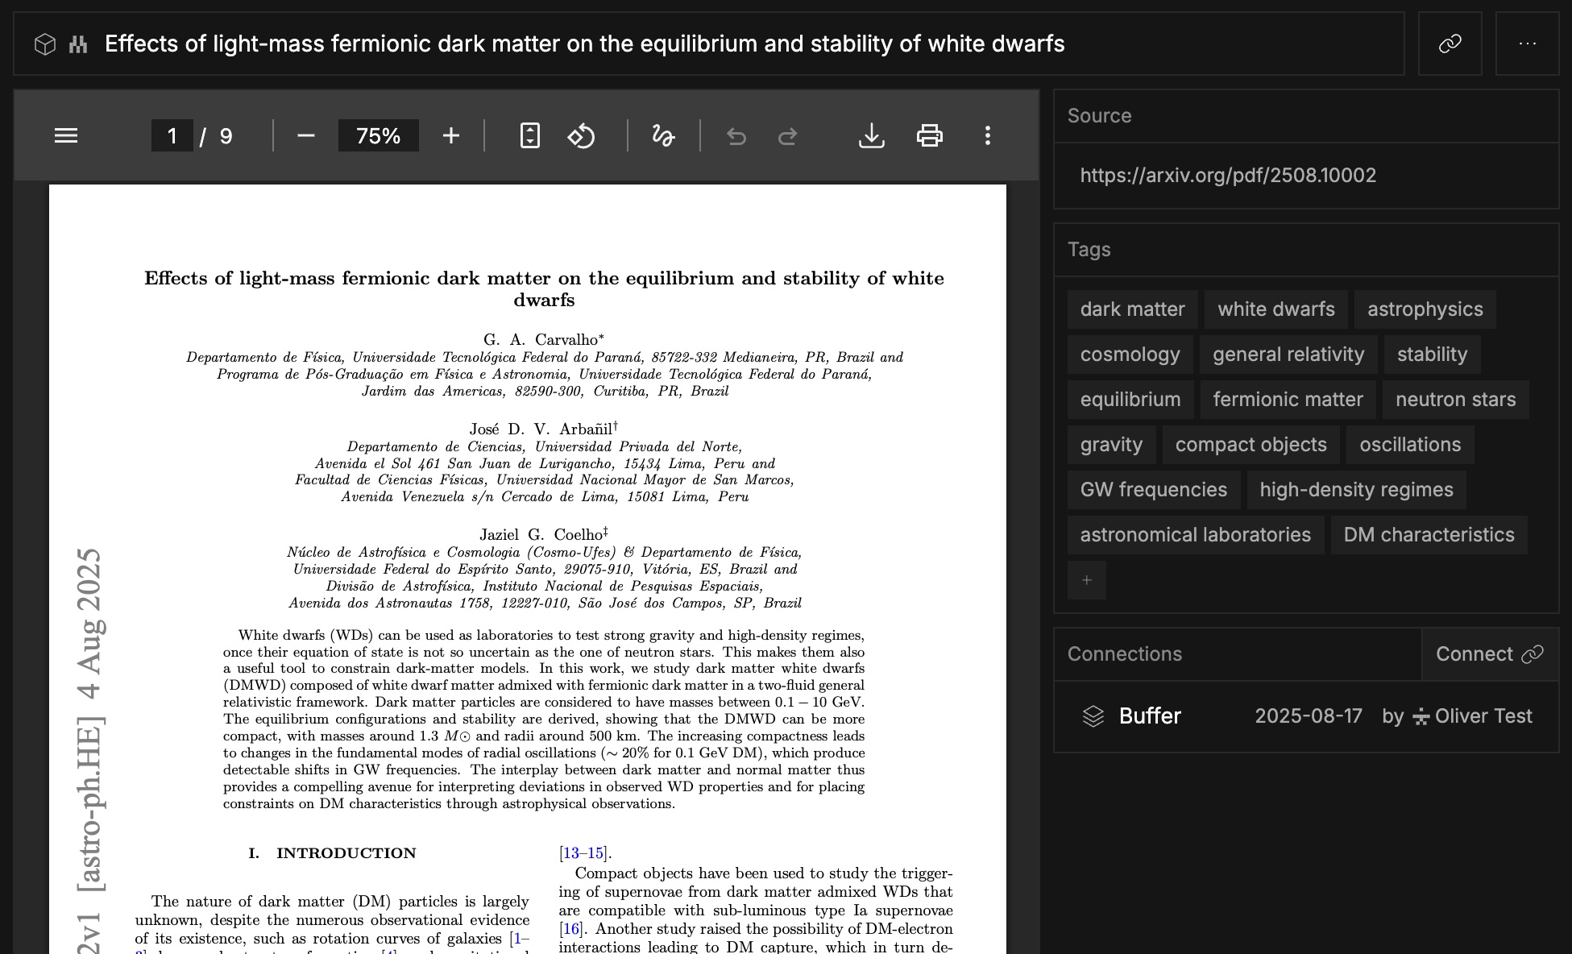
Task: Click the fit to page icon
Action: point(529,135)
